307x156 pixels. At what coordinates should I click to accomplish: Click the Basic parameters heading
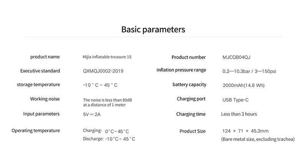coord(153,30)
